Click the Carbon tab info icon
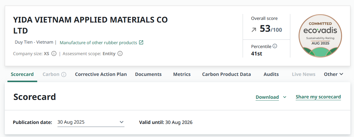The height and width of the screenshot is (137, 354). click(x=64, y=74)
